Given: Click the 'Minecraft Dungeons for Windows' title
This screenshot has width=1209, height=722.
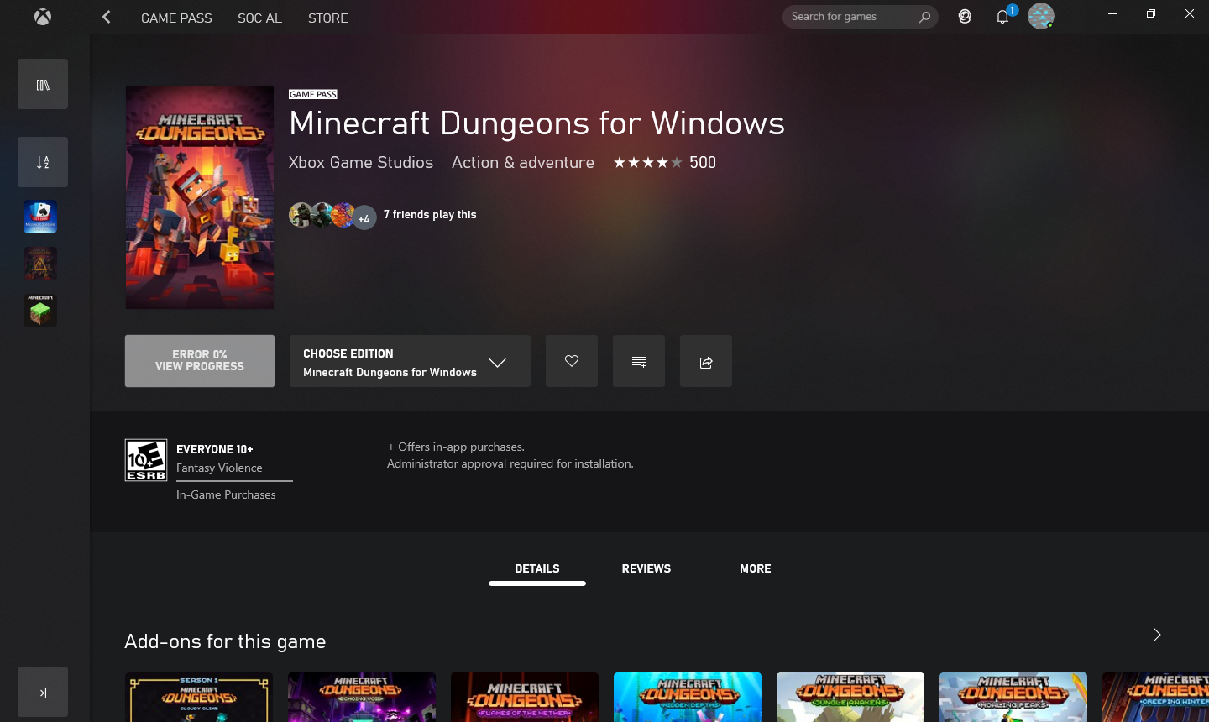Looking at the screenshot, I should click(536, 123).
